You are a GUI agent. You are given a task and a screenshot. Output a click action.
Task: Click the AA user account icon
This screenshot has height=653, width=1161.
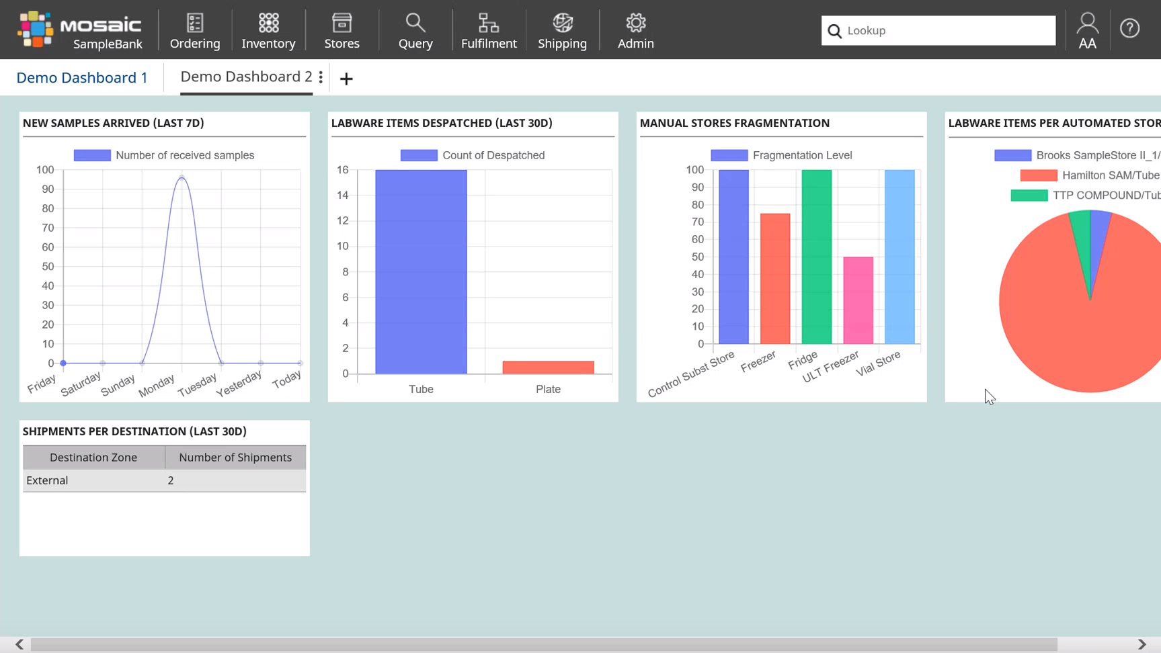click(1087, 30)
